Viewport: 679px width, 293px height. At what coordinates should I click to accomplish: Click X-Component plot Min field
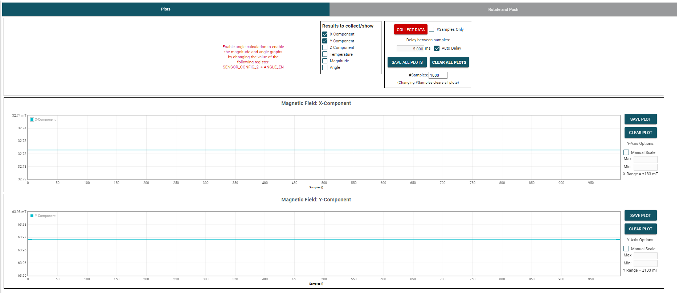click(646, 167)
